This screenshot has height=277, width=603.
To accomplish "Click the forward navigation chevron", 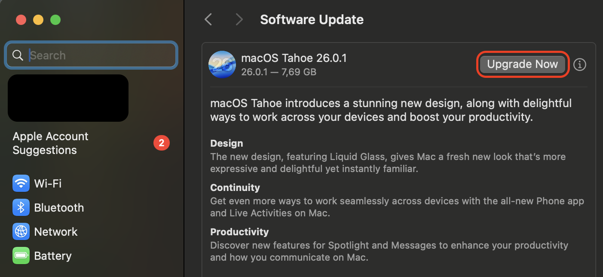I will (x=239, y=19).
